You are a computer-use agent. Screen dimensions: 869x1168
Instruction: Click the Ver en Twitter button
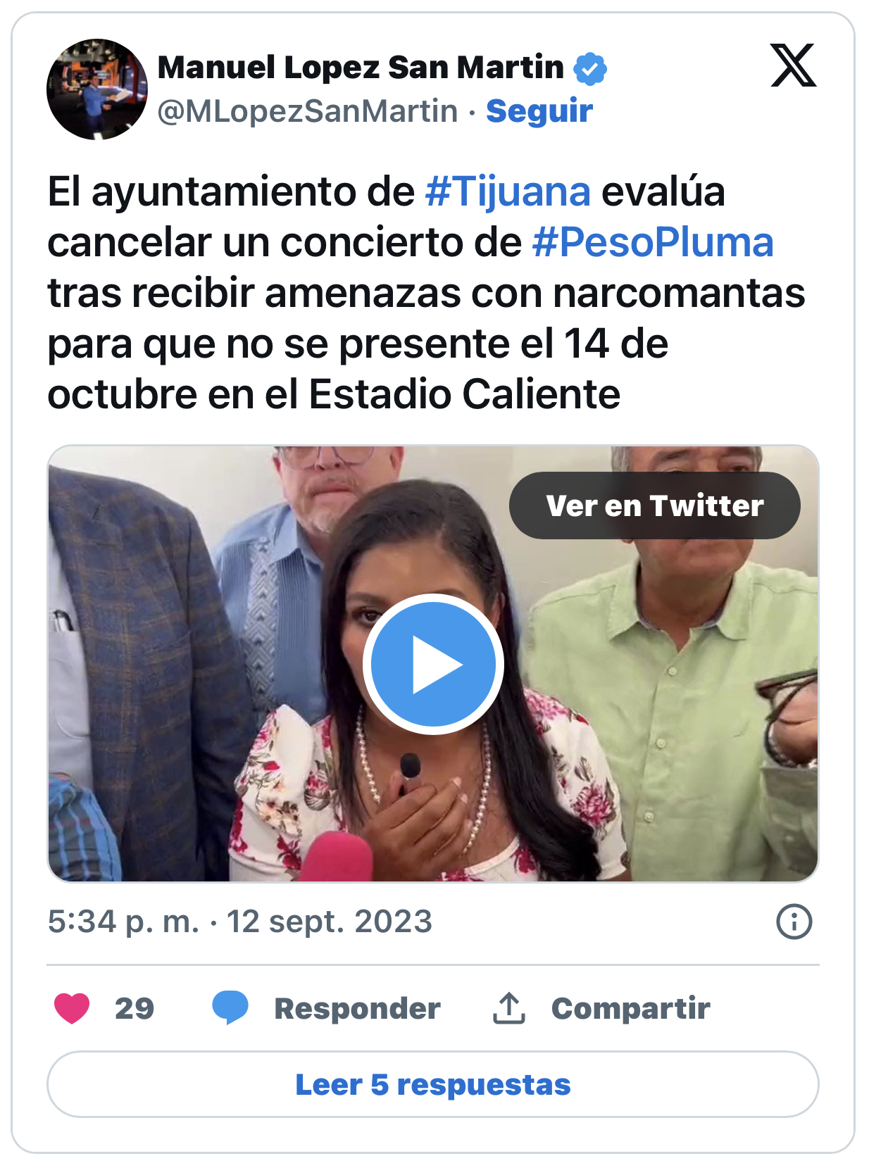[655, 505]
